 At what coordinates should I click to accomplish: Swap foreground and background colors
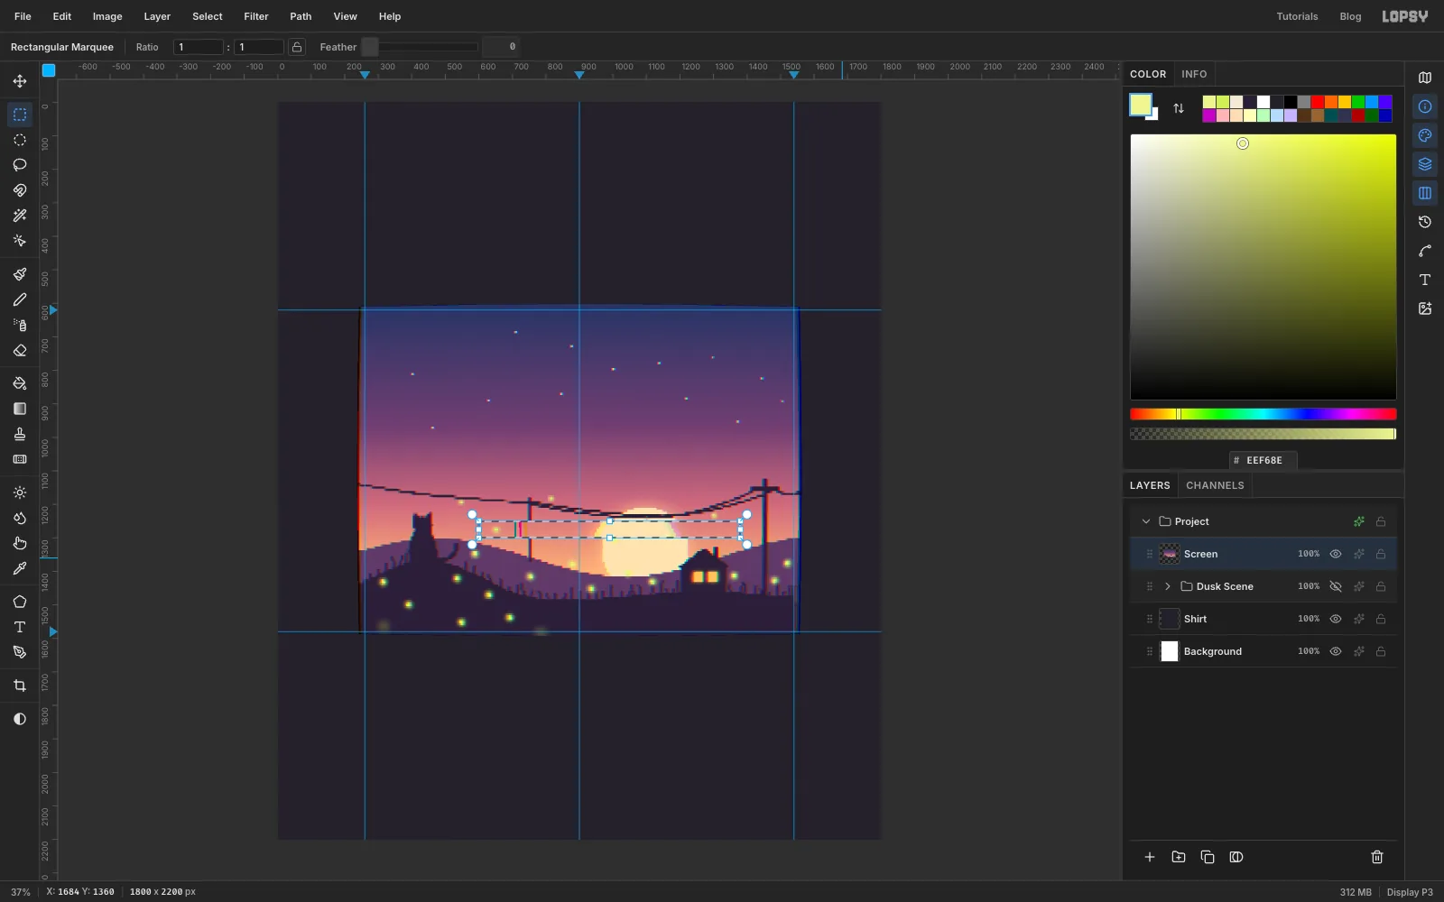[x=1179, y=108]
